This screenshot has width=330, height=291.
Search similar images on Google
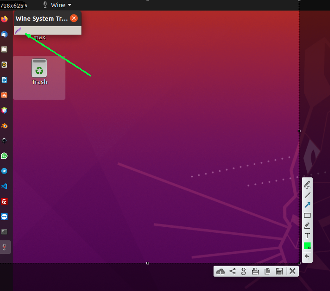point(243,271)
